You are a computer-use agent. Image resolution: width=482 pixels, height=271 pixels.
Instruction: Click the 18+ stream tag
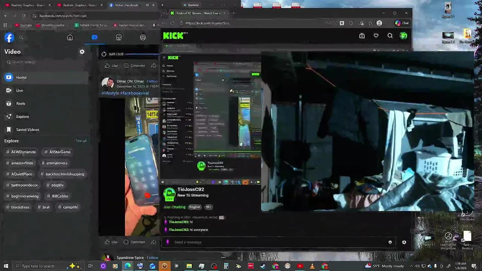[x=208, y=207]
